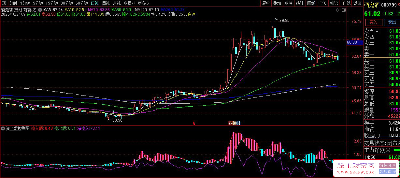The image size is (400, 178).
Task: Select the 卖一 order book row
Action: click(x=382, y=54)
